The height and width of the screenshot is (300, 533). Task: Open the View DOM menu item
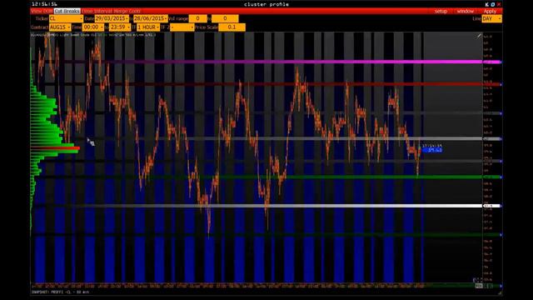pyautogui.click(x=42, y=11)
